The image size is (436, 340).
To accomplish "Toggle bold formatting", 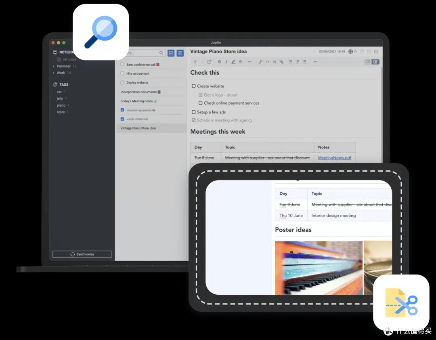I will (219, 62).
